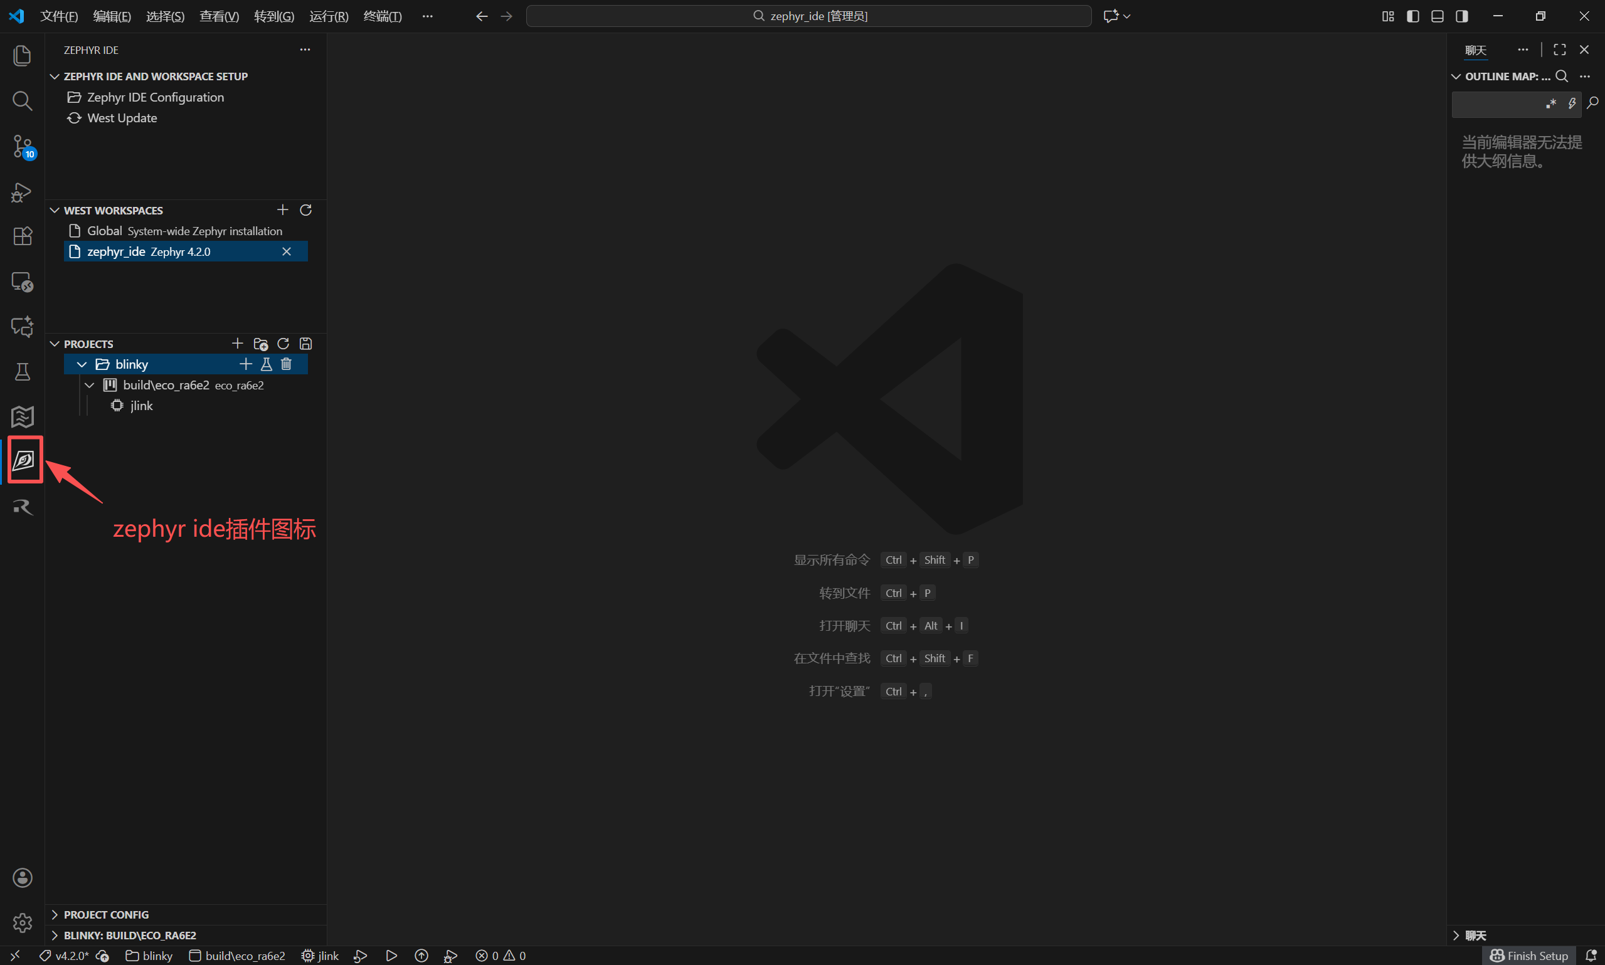Image resolution: width=1605 pixels, height=965 pixels.
Task: Refresh the West Workspaces list
Action: pyautogui.click(x=305, y=210)
